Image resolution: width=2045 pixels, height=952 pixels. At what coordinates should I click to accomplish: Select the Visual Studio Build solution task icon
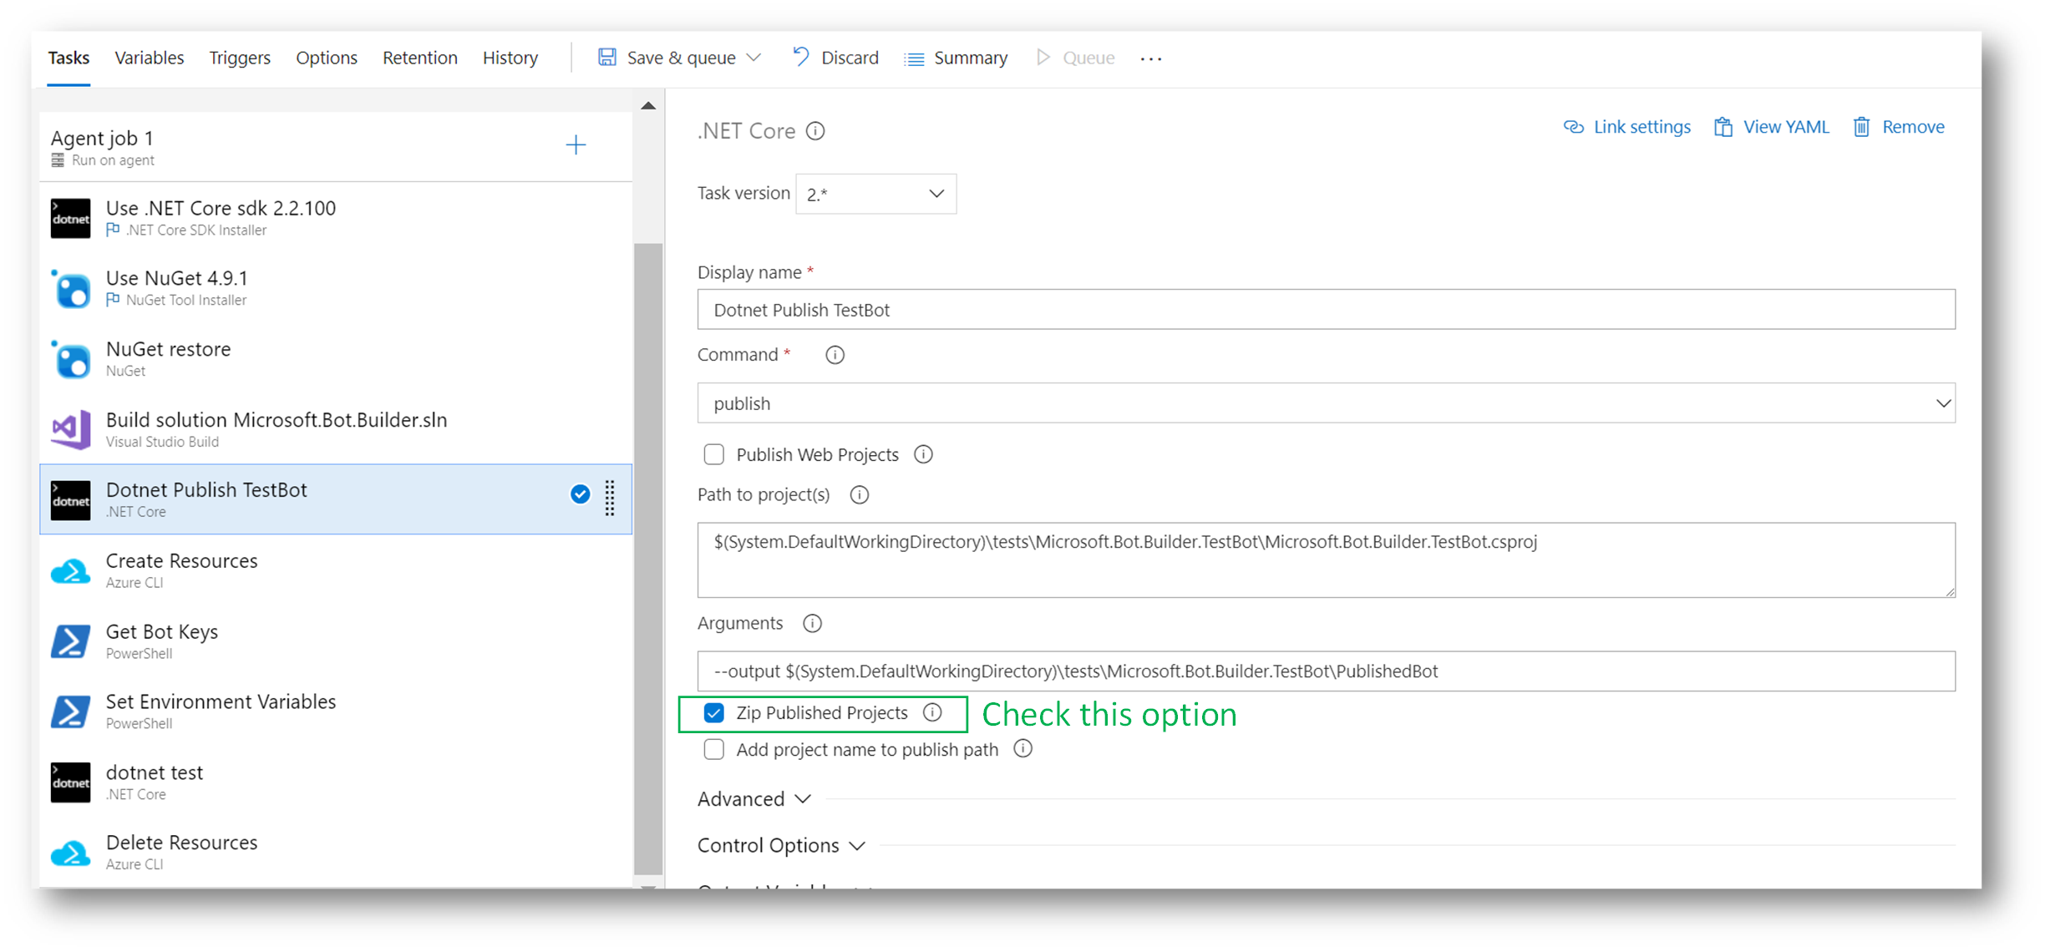coord(71,429)
